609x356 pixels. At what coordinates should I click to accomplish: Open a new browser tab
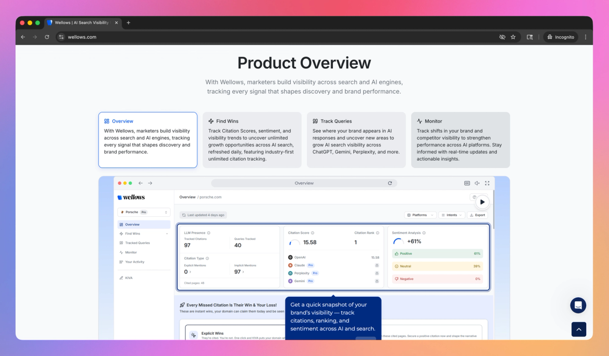[128, 23]
